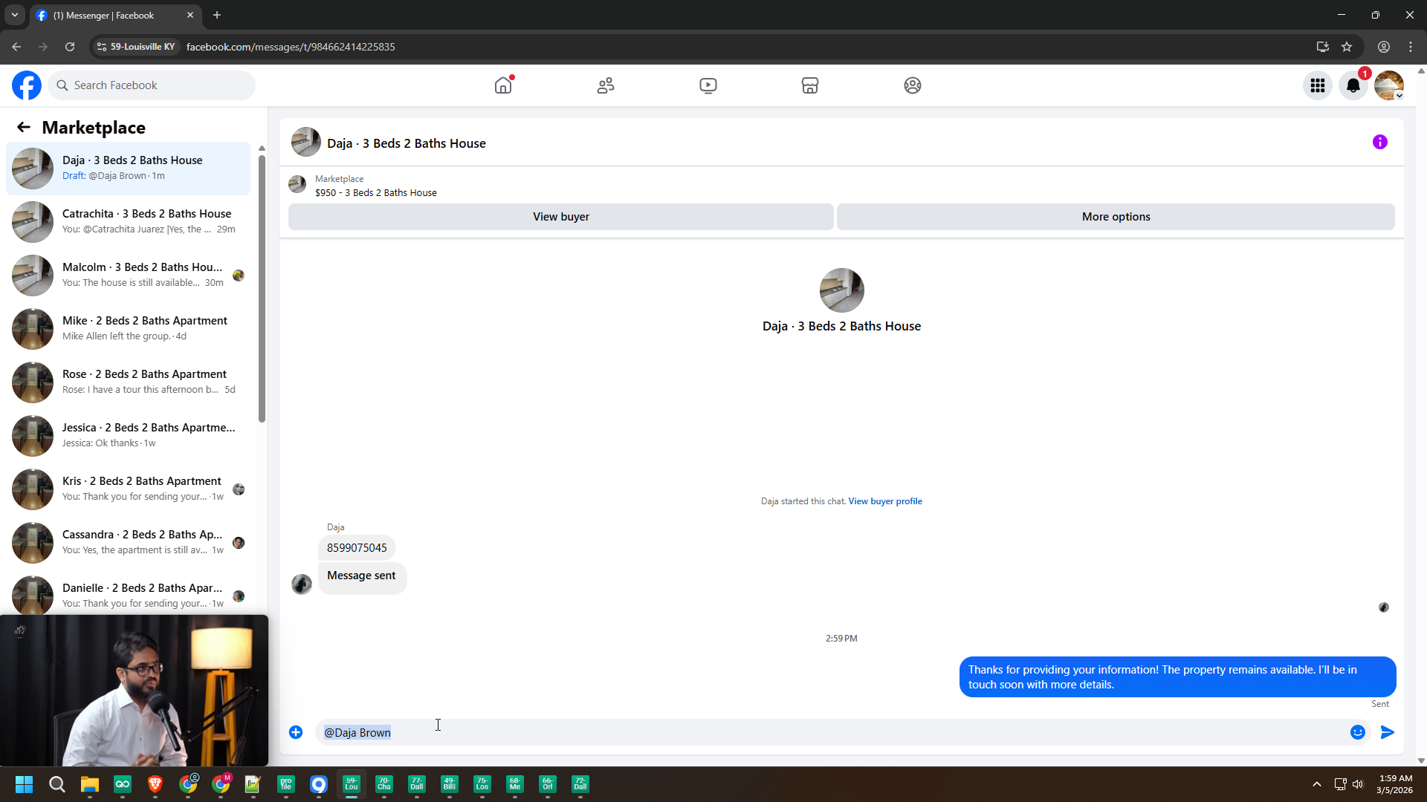Go back using the Marketplace arrow
Screen dimensions: 1427x802
point(24,128)
